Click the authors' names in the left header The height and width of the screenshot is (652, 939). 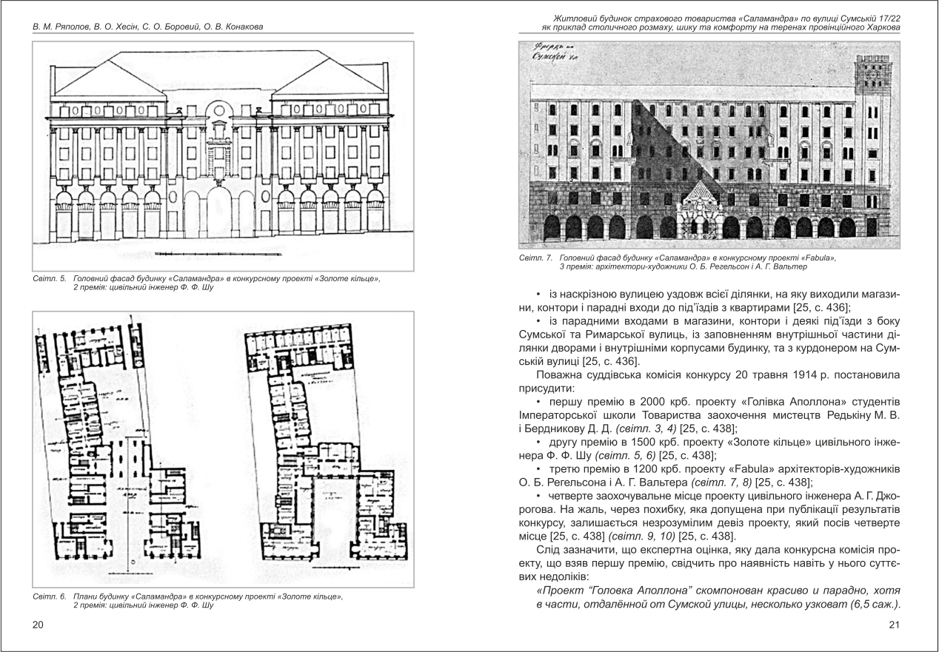(x=148, y=27)
